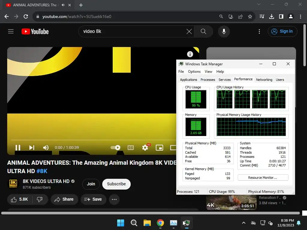Dislike the video thumbs down
This screenshot has height=230, width=307.
(x=40, y=199)
